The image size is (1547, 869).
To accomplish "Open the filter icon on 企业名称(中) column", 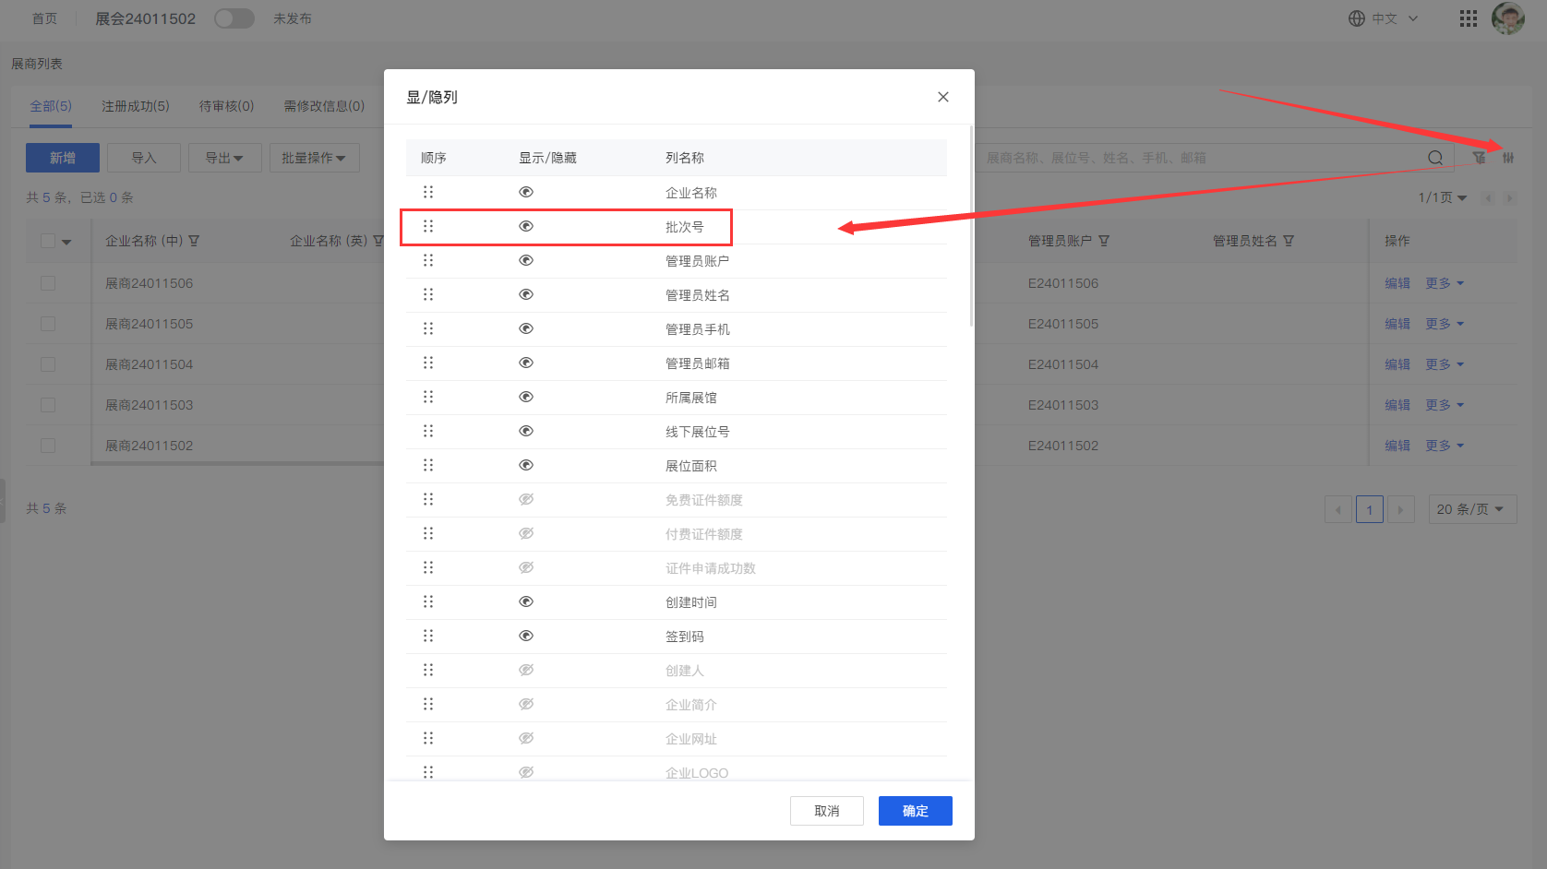I will click(194, 240).
